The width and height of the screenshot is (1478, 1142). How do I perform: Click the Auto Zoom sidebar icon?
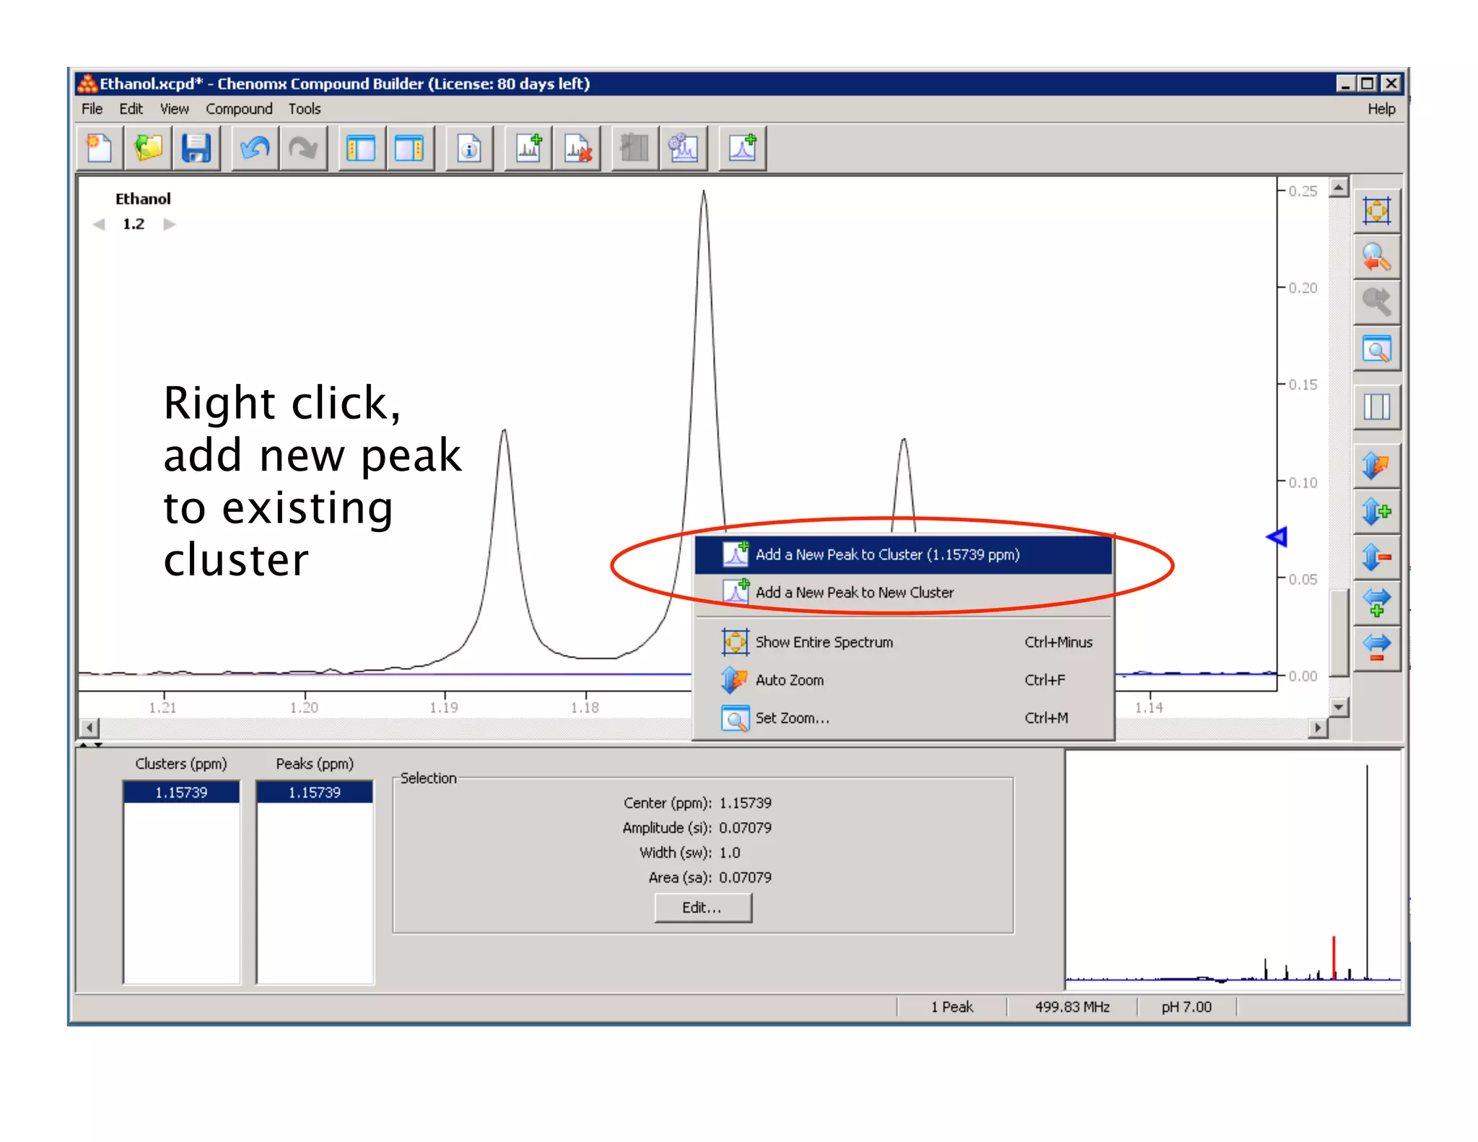pos(1376,466)
